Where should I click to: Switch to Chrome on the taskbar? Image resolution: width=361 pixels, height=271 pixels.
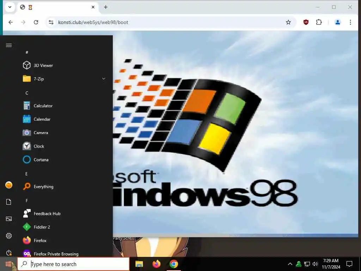[x=174, y=264]
